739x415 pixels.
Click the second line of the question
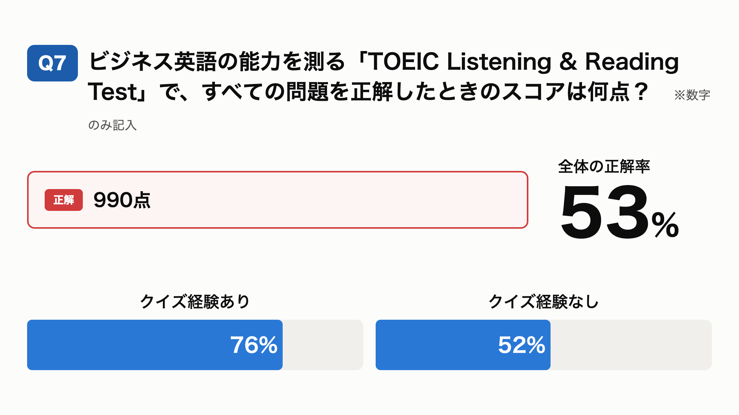point(368,92)
